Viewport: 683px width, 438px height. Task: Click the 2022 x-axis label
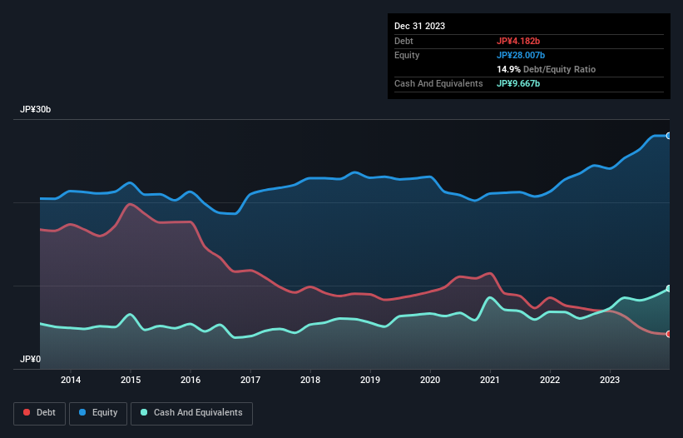point(550,380)
